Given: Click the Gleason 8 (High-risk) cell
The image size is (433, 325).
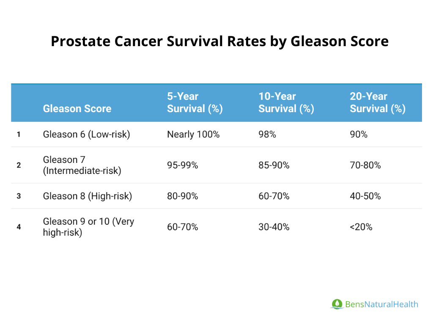Looking at the screenshot, I should [88, 196].
